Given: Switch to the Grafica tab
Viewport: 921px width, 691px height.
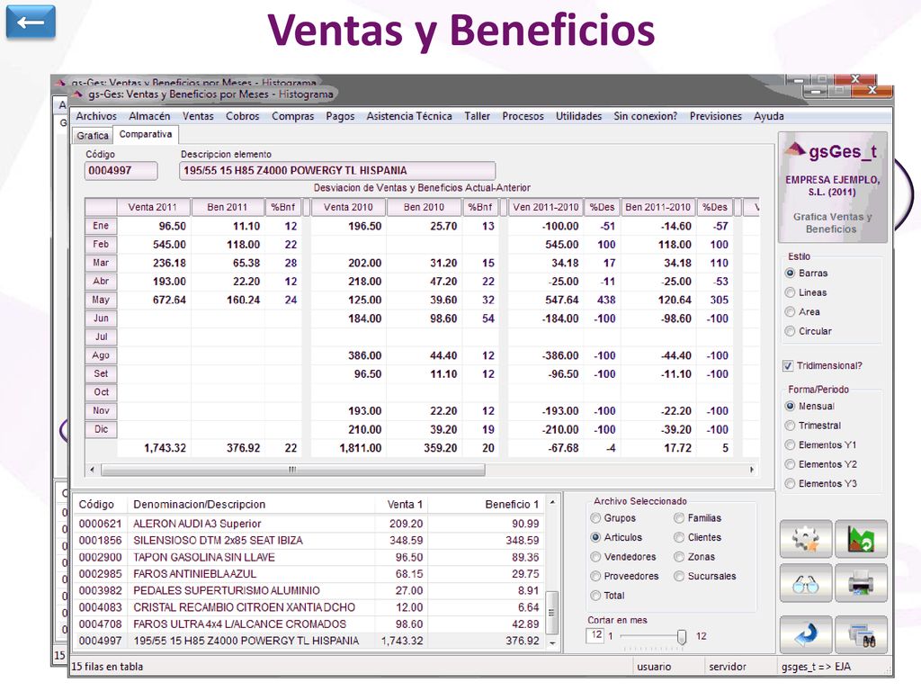Looking at the screenshot, I should [x=93, y=136].
